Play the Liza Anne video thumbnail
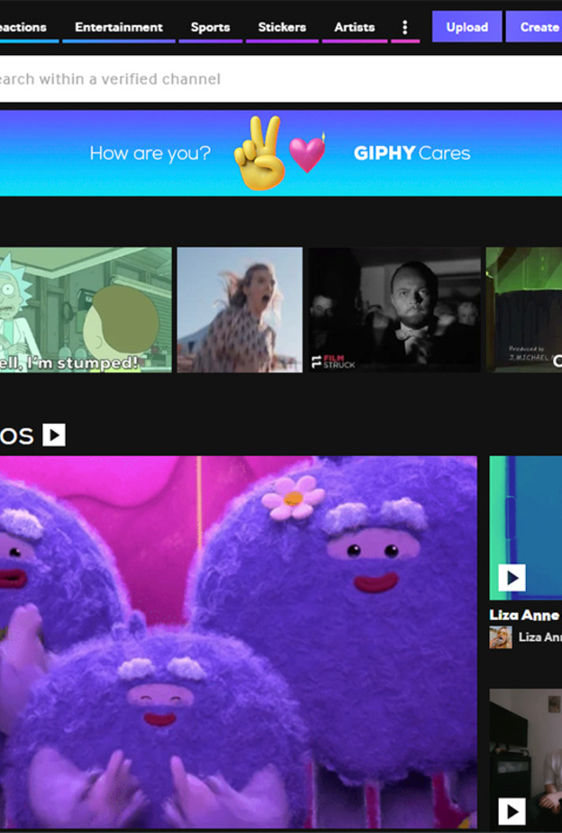 pos(525,528)
